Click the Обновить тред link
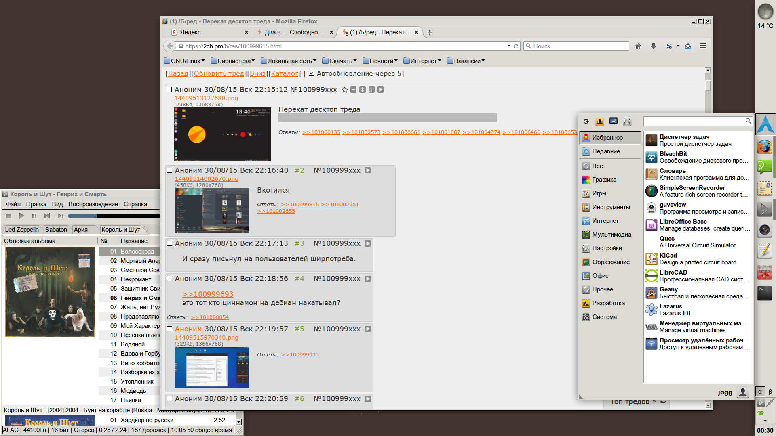Image resolution: width=776 pixels, height=436 pixels. coord(219,73)
